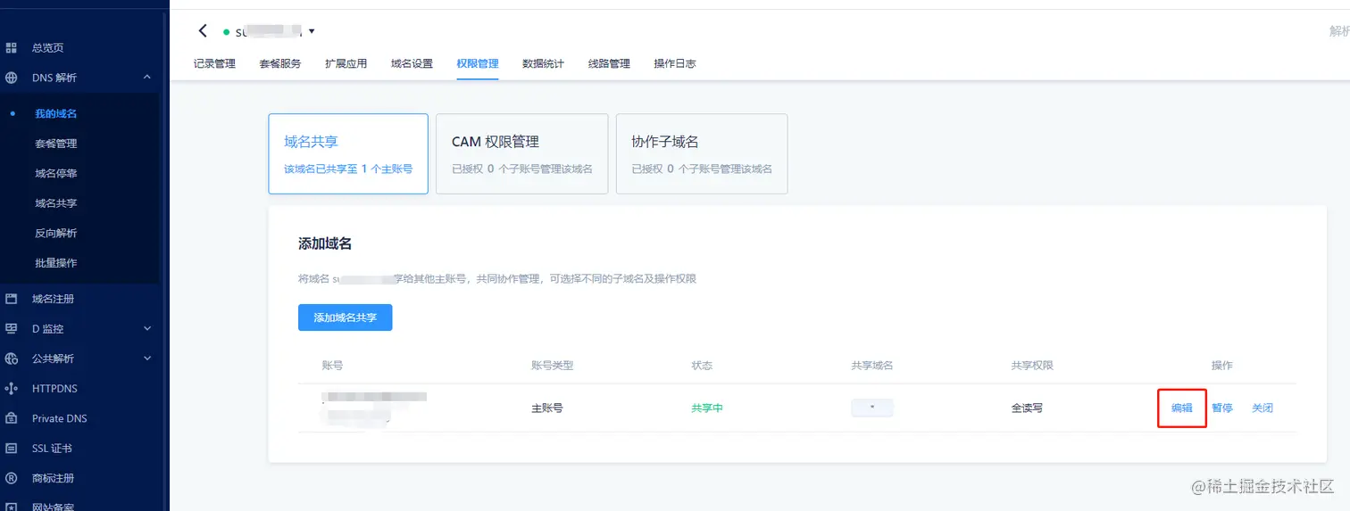Switch to the 套餐服务 tab
This screenshot has height=511, width=1350.
tap(280, 64)
